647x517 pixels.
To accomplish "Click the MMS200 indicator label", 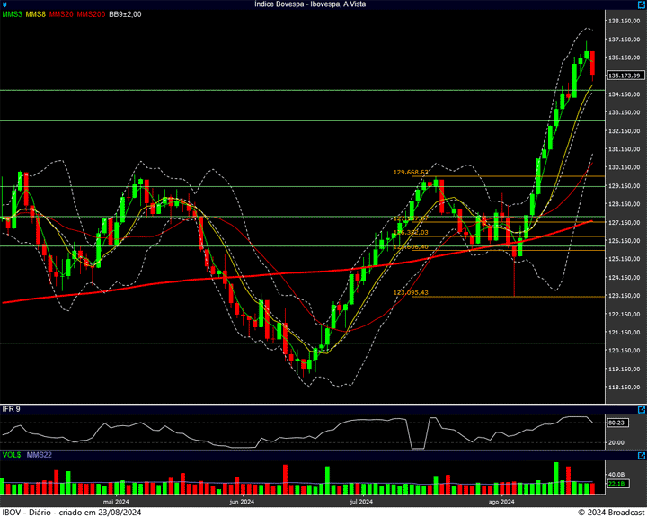I will click(x=90, y=15).
